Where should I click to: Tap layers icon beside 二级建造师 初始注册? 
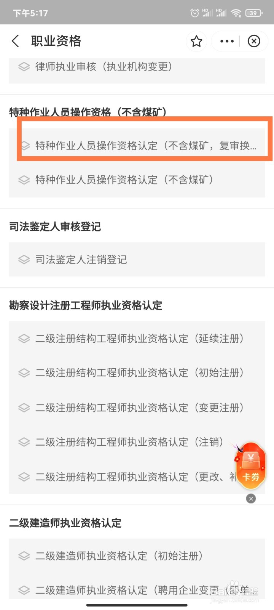[24, 556]
